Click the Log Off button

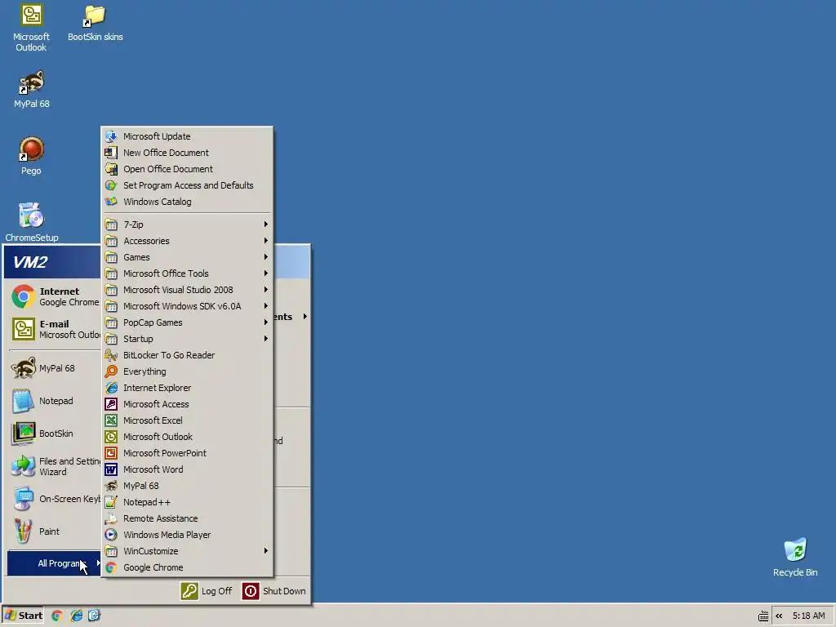(207, 591)
